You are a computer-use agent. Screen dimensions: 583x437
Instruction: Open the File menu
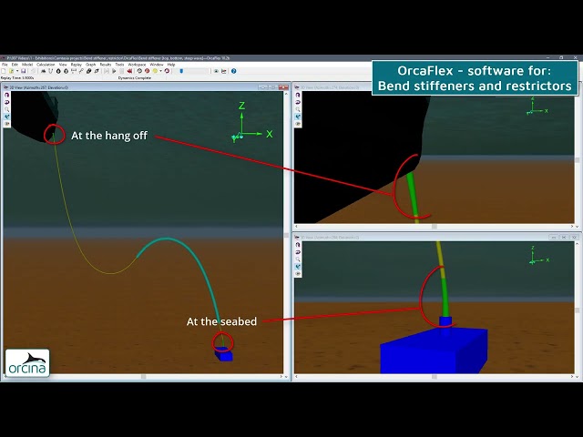5,65
